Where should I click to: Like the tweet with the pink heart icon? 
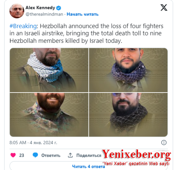[13, 155]
